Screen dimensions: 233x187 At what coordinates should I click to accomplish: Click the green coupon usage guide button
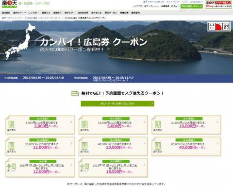[117, 103]
